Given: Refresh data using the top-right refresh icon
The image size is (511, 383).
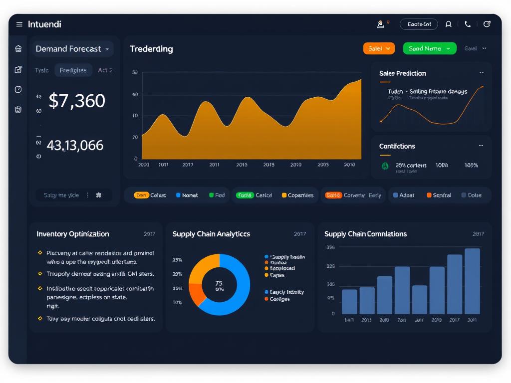Looking at the screenshot, I should click(488, 23).
